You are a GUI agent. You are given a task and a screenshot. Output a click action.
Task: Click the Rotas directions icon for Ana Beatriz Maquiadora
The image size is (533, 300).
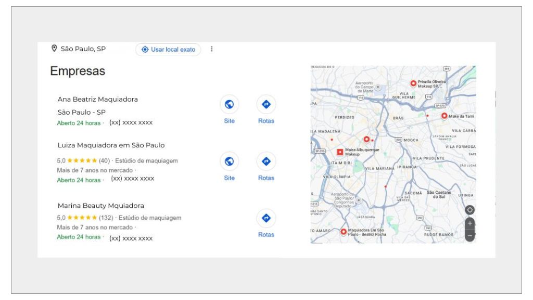point(266,104)
